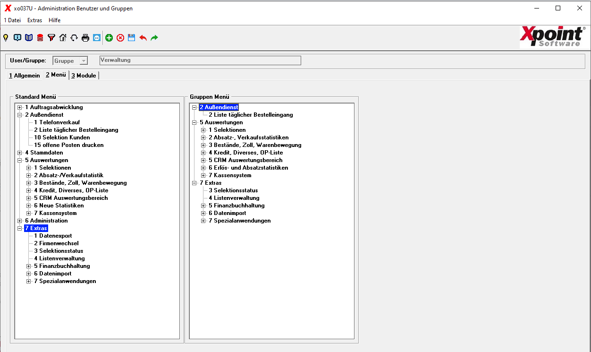591x352 pixels.
Task: Select 10 Selektion Kunden item
Action: (62, 137)
